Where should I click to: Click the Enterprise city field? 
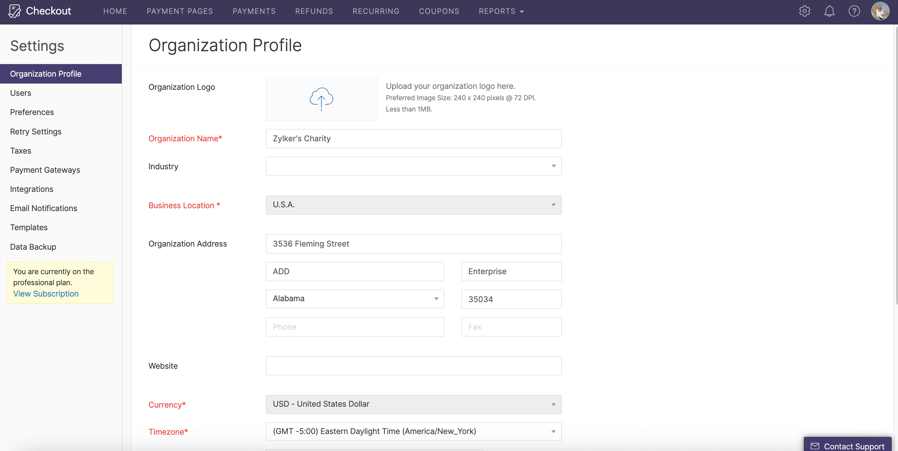[x=511, y=271]
